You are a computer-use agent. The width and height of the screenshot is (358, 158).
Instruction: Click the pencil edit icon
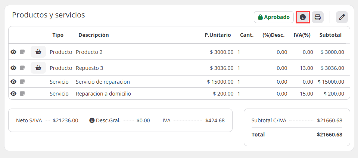point(342,17)
